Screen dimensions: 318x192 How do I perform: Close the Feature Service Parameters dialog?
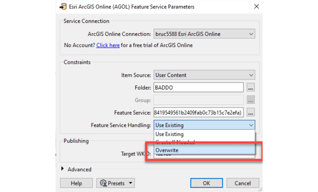pyautogui.click(x=256, y=7)
